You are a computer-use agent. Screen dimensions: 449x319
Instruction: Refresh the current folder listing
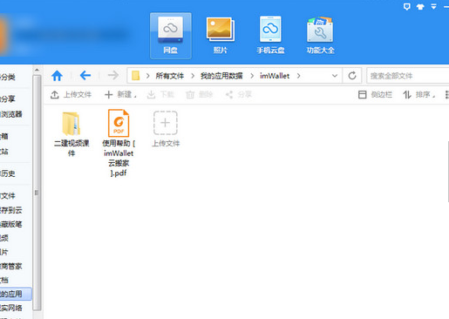click(x=352, y=76)
